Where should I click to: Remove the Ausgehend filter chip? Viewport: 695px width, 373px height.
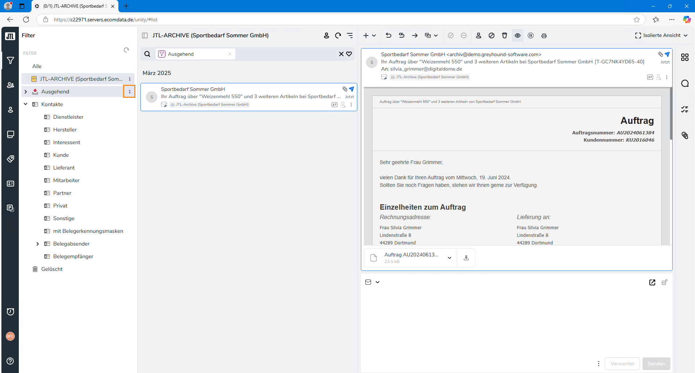point(230,54)
